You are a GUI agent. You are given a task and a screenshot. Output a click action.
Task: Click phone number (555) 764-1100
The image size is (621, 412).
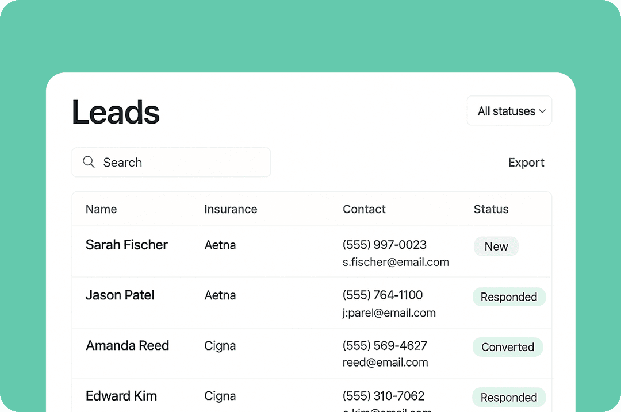(382, 295)
